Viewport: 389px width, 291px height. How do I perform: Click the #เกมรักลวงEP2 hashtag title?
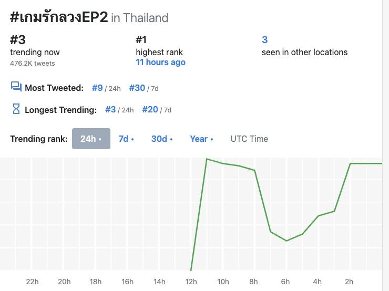[x=59, y=17]
